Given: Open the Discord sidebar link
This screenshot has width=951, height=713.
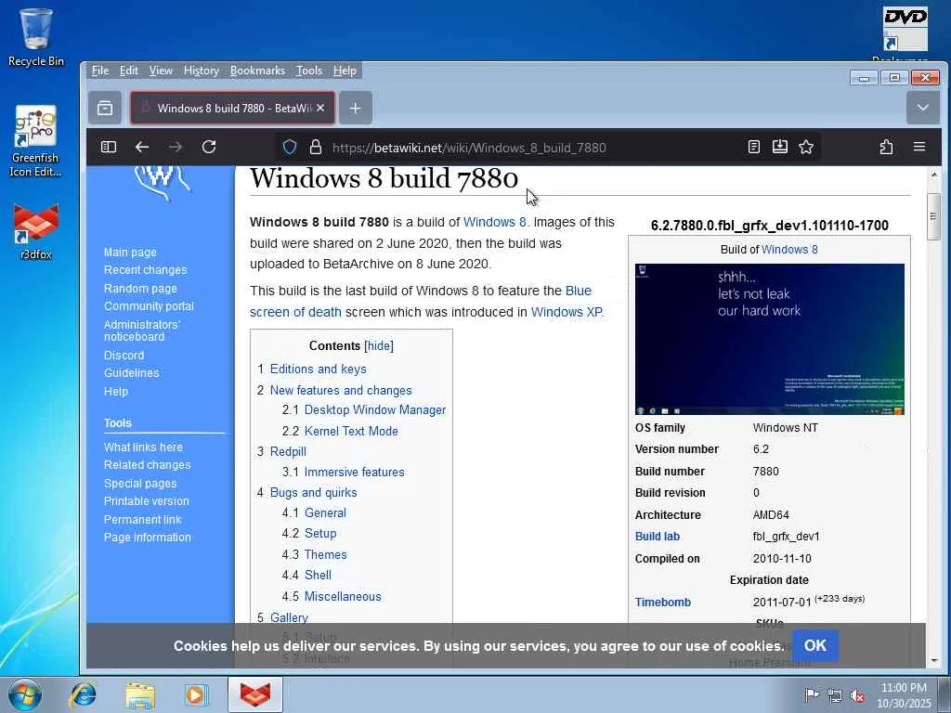Looking at the screenshot, I should [124, 356].
